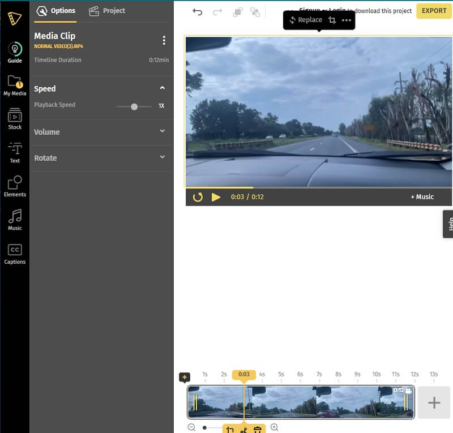Image resolution: width=453 pixels, height=433 pixels.
Task: Select the Options tab
Action: (55, 11)
